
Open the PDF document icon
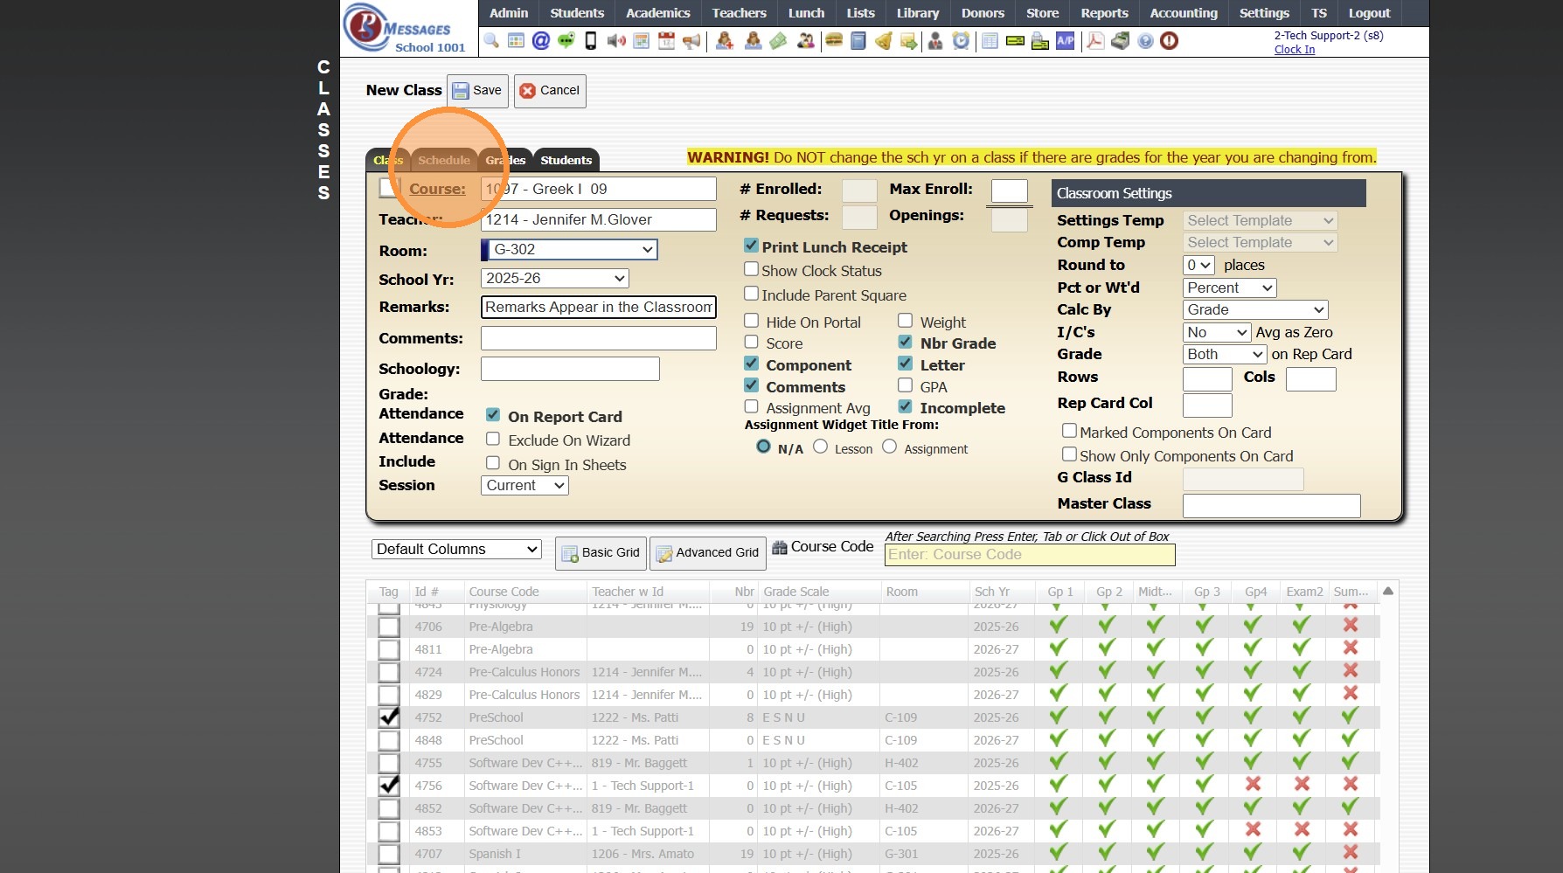pyautogui.click(x=1094, y=41)
